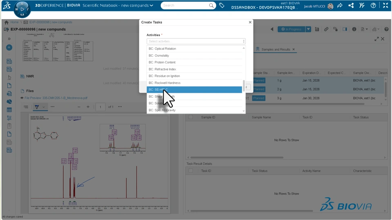Click the search magnifier icon

click(x=212, y=5)
